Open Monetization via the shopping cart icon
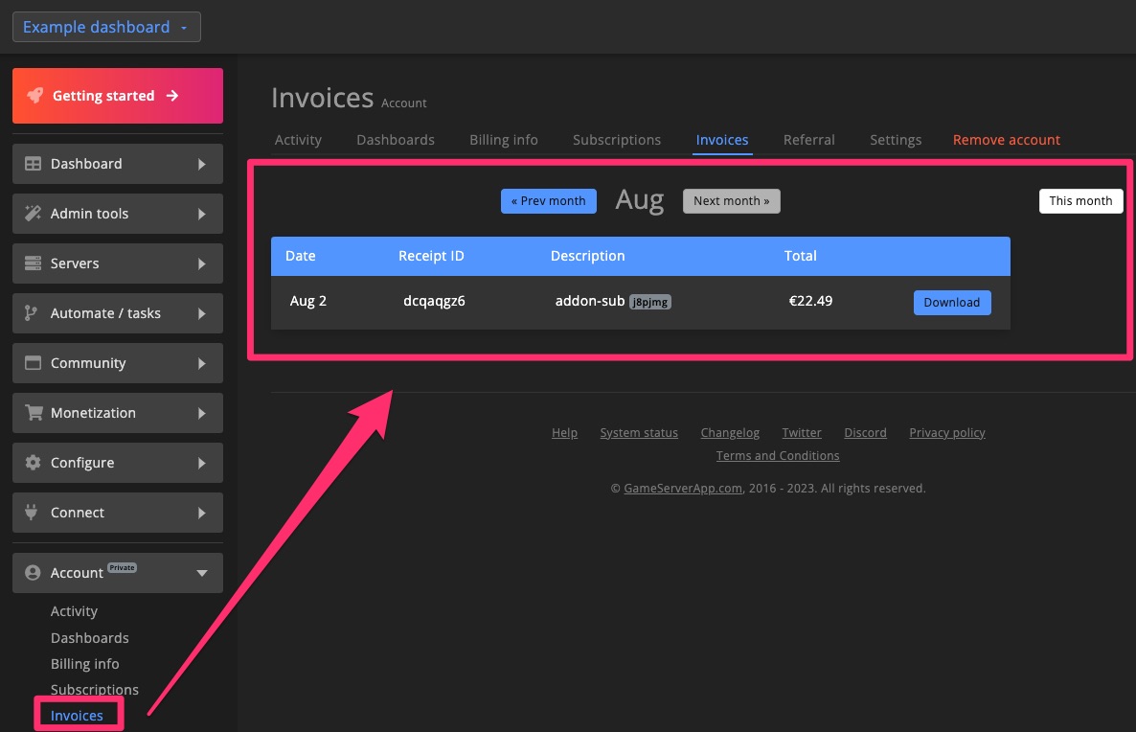Screen dimensions: 1136x732 pos(31,413)
